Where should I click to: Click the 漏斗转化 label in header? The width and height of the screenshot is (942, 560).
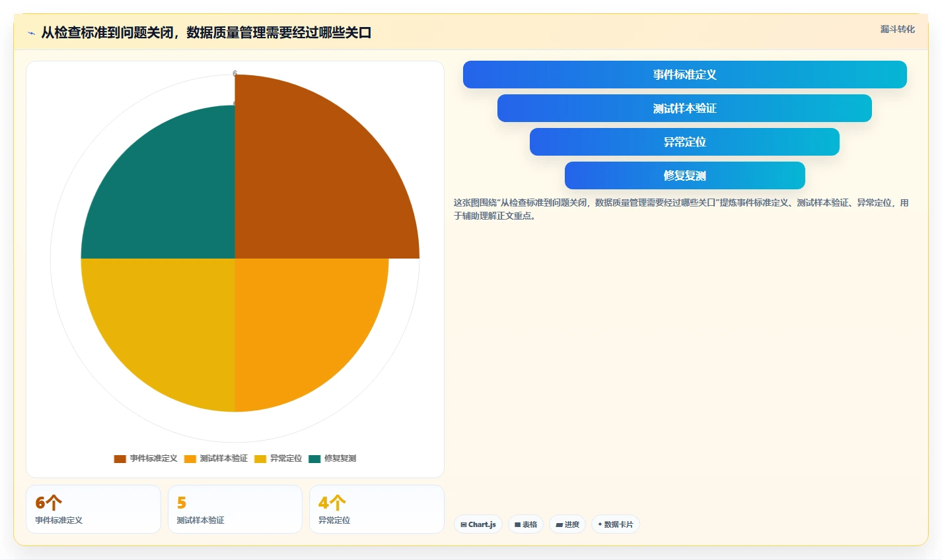pyautogui.click(x=898, y=29)
